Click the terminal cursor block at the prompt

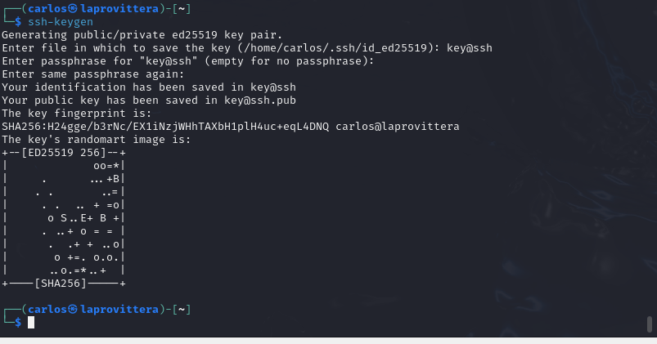tap(31, 322)
